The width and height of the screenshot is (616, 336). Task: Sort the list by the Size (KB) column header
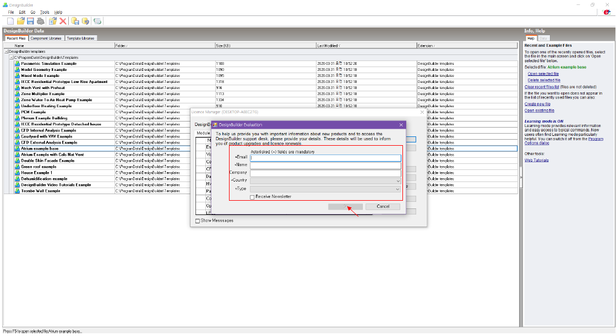(x=265, y=46)
